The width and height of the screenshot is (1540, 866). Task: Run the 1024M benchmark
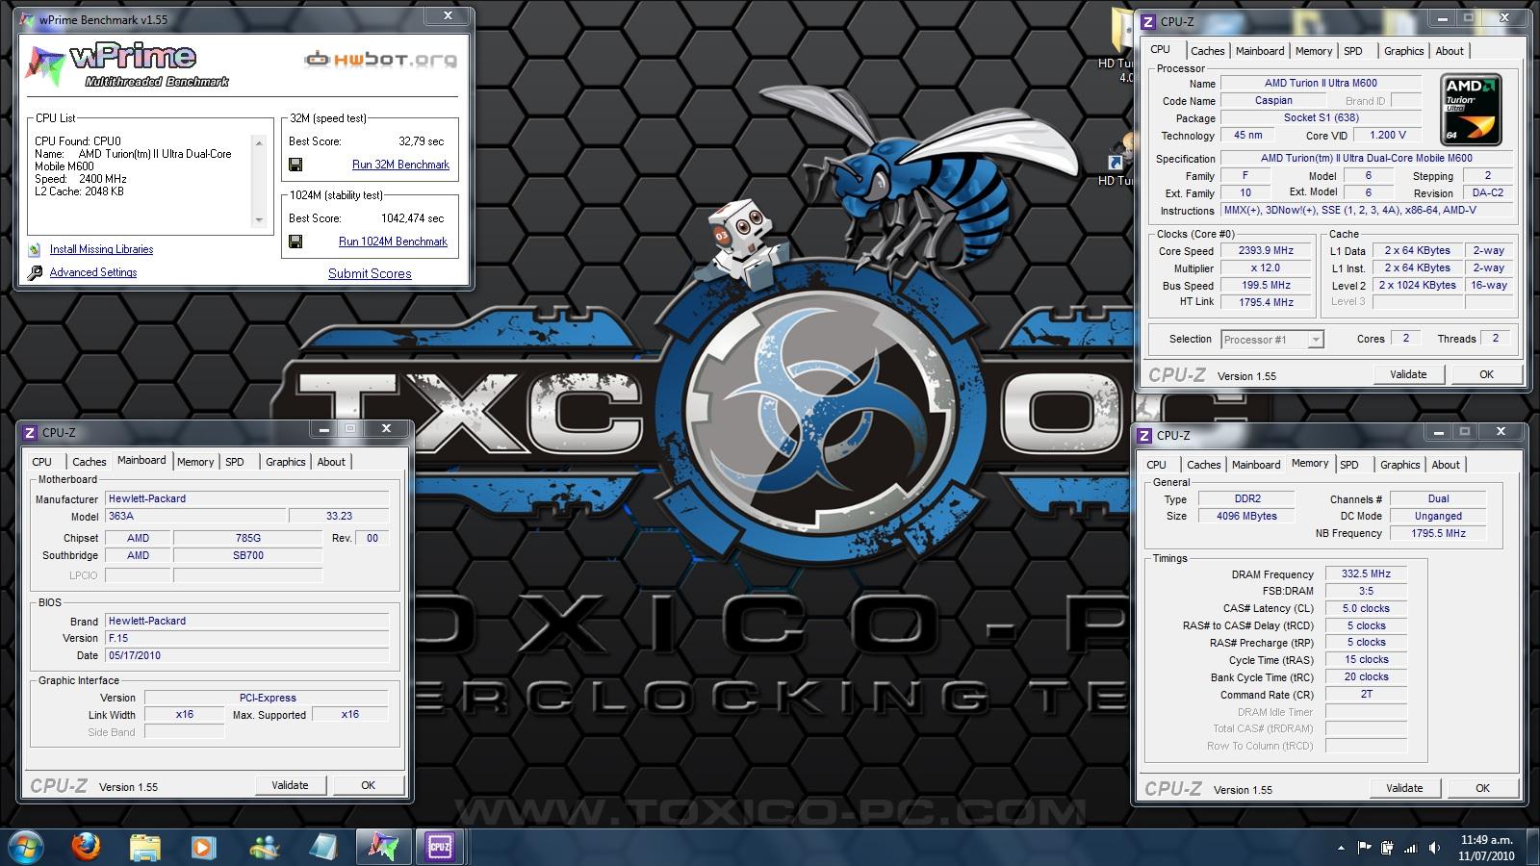[x=393, y=242]
